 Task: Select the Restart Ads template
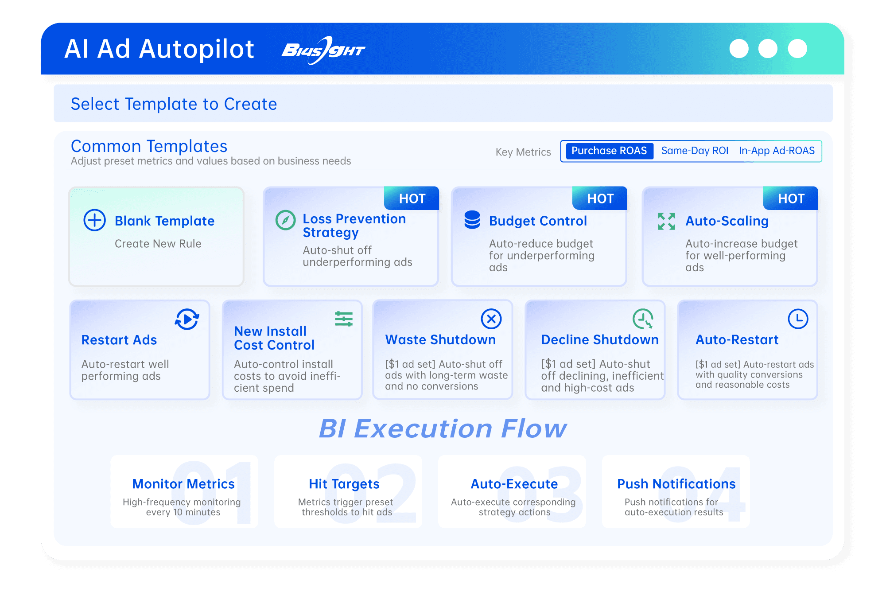click(140, 350)
